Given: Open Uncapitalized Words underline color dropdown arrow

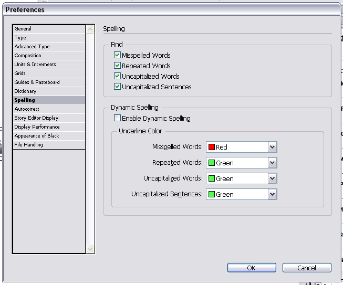Looking at the screenshot, I should coord(272,178).
